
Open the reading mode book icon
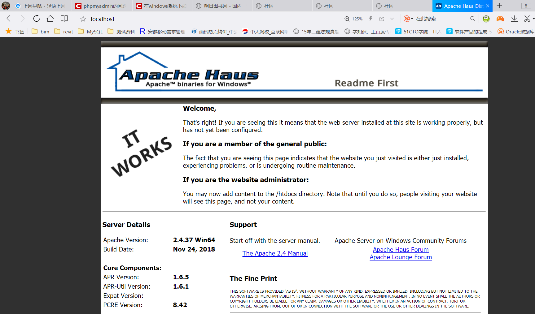click(x=64, y=19)
